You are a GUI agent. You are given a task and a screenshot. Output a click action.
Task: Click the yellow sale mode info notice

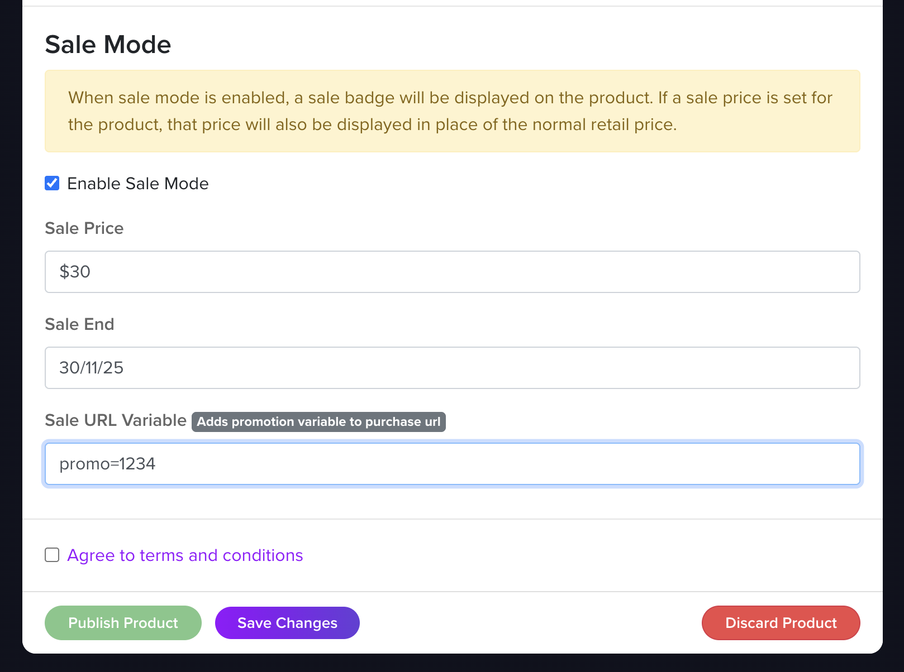click(451, 111)
